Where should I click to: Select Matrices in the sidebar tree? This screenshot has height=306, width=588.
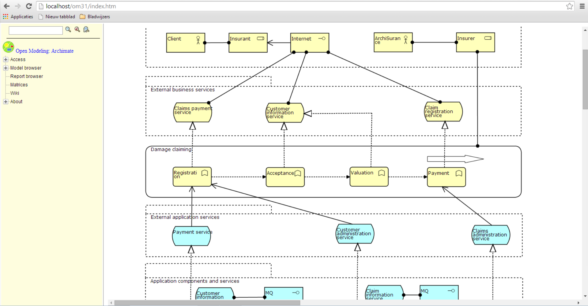pos(19,85)
